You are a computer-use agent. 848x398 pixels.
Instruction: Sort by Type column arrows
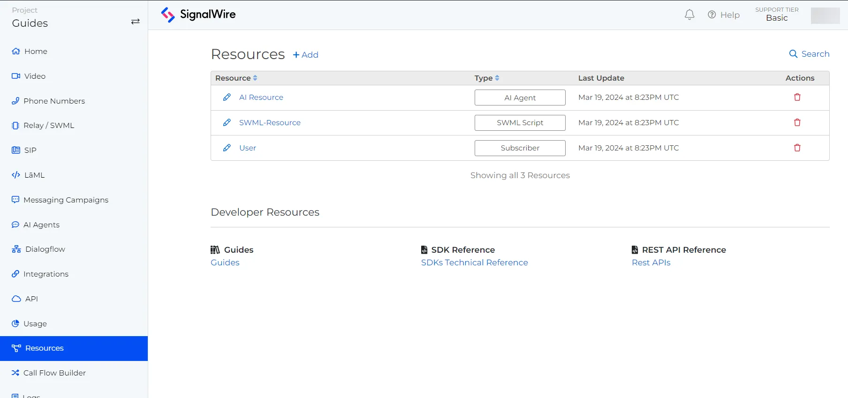click(x=497, y=78)
